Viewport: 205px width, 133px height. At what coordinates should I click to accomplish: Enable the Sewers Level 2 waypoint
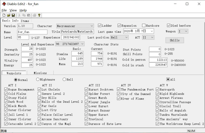tap(39, 94)
